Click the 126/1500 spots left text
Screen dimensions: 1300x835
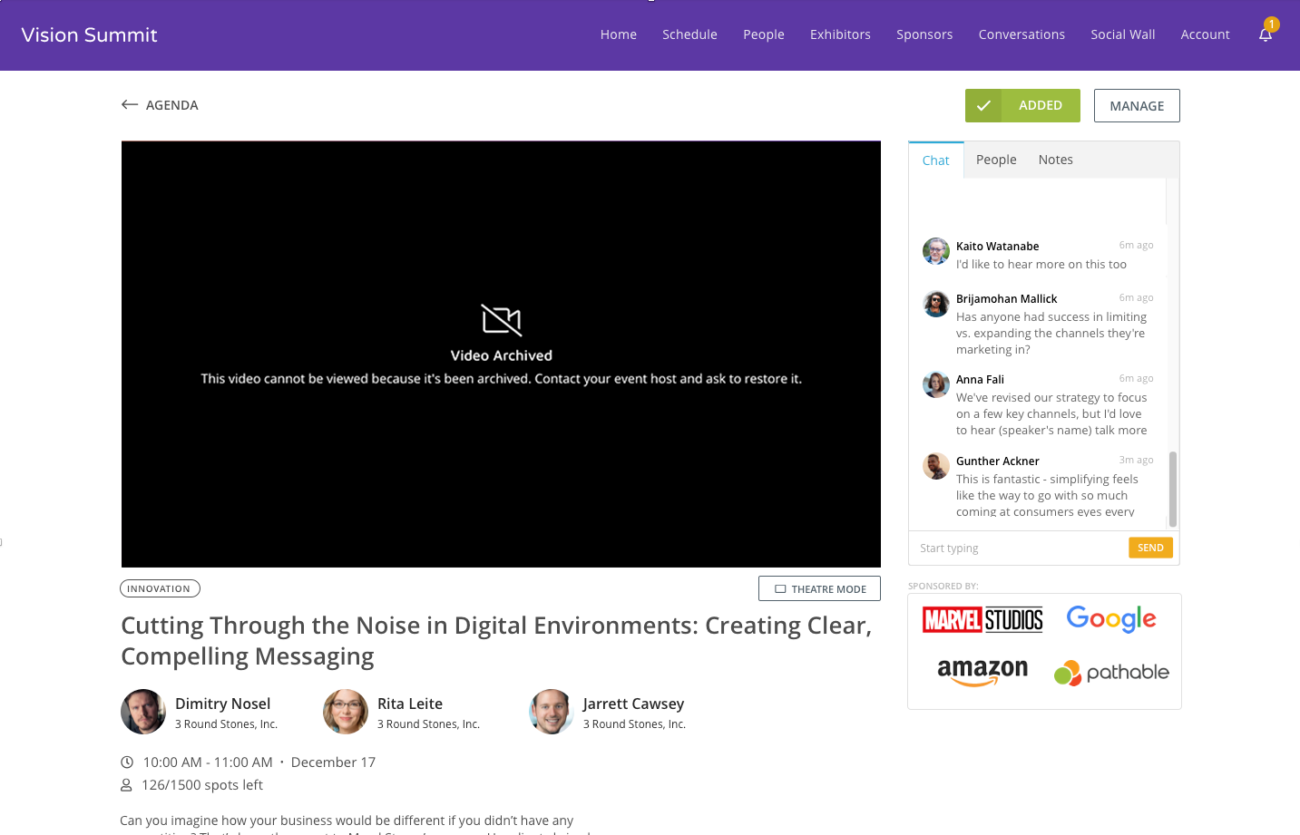pyautogui.click(x=202, y=785)
